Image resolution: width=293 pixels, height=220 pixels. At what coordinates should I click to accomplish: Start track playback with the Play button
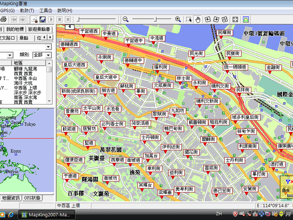point(51,19)
